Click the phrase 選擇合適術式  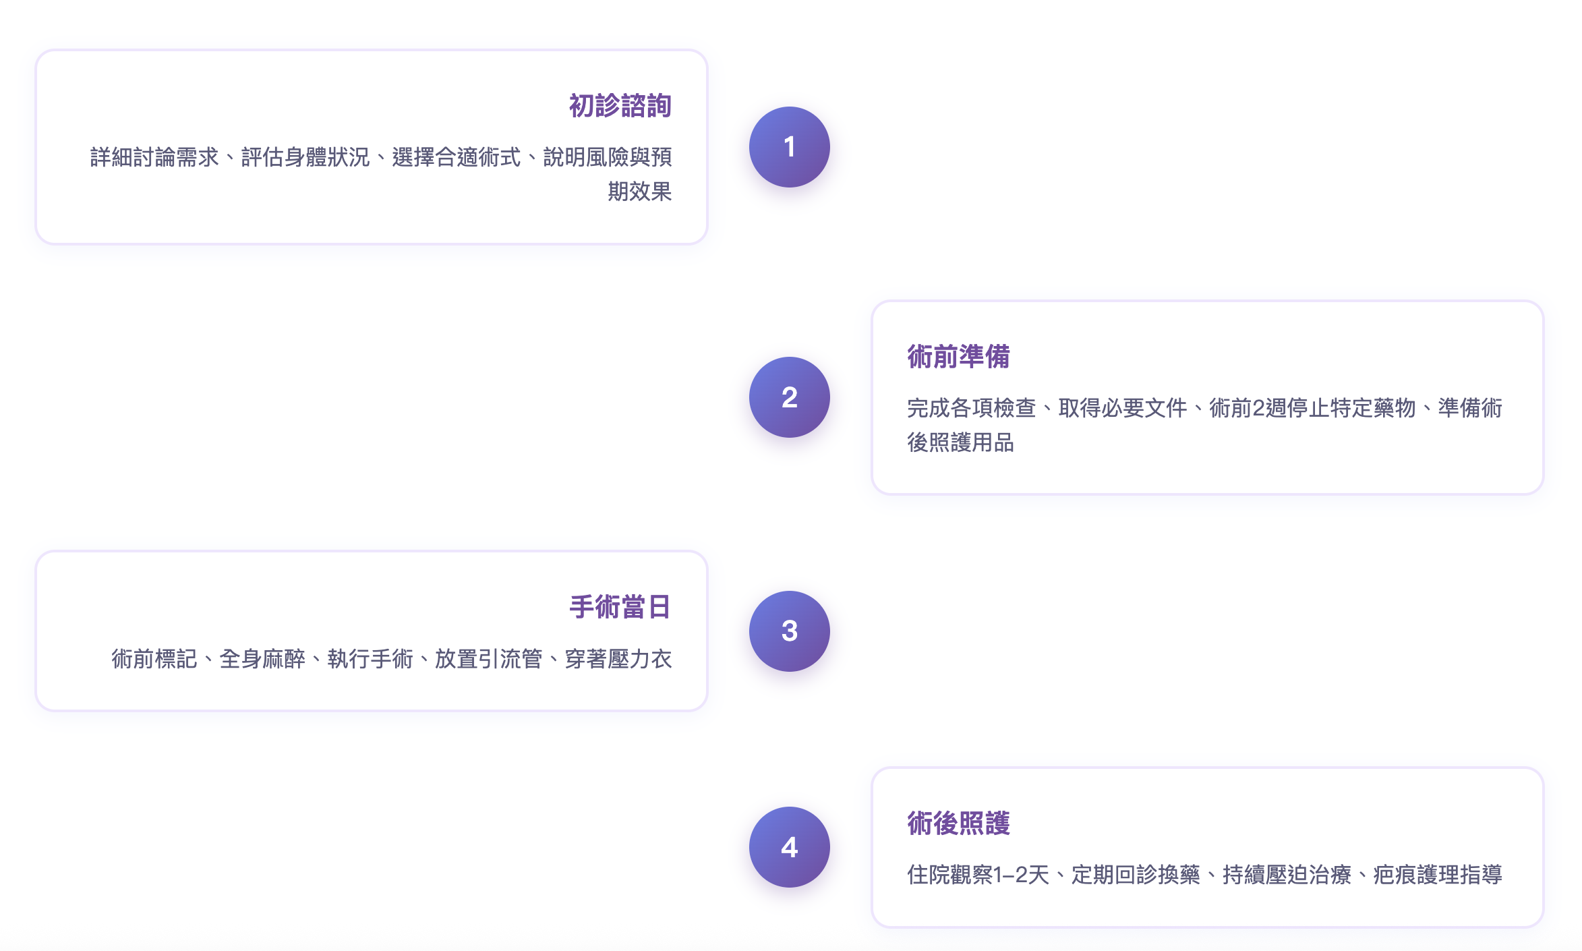(457, 158)
